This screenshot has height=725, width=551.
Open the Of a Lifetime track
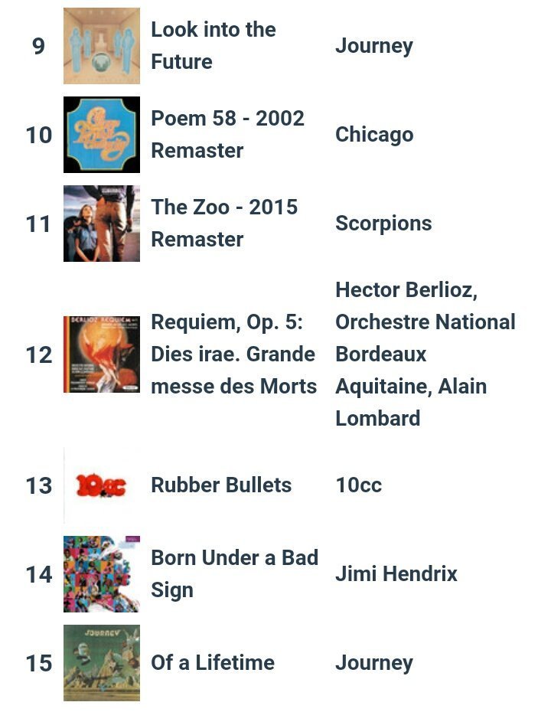point(213,662)
